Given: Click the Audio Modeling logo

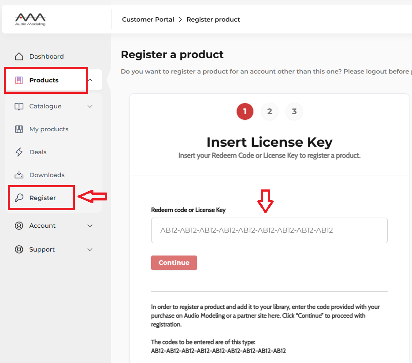Looking at the screenshot, I should click(30, 19).
